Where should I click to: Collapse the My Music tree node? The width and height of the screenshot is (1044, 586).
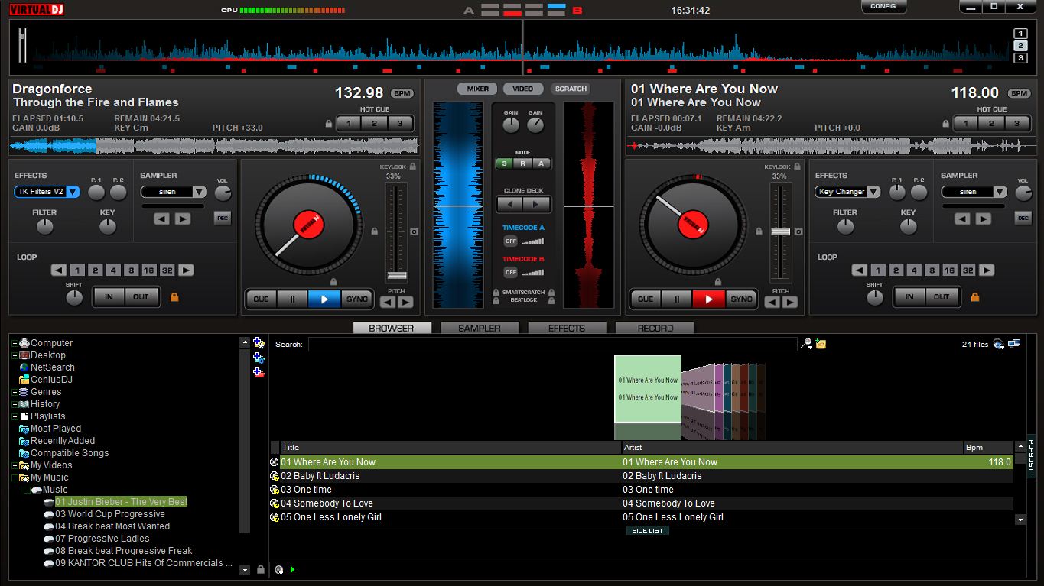[x=15, y=478]
